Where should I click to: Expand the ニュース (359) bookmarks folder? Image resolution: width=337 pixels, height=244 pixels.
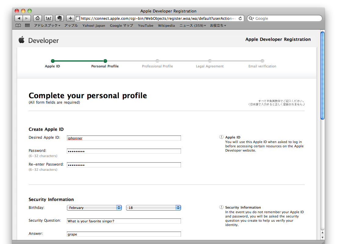[192, 26]
